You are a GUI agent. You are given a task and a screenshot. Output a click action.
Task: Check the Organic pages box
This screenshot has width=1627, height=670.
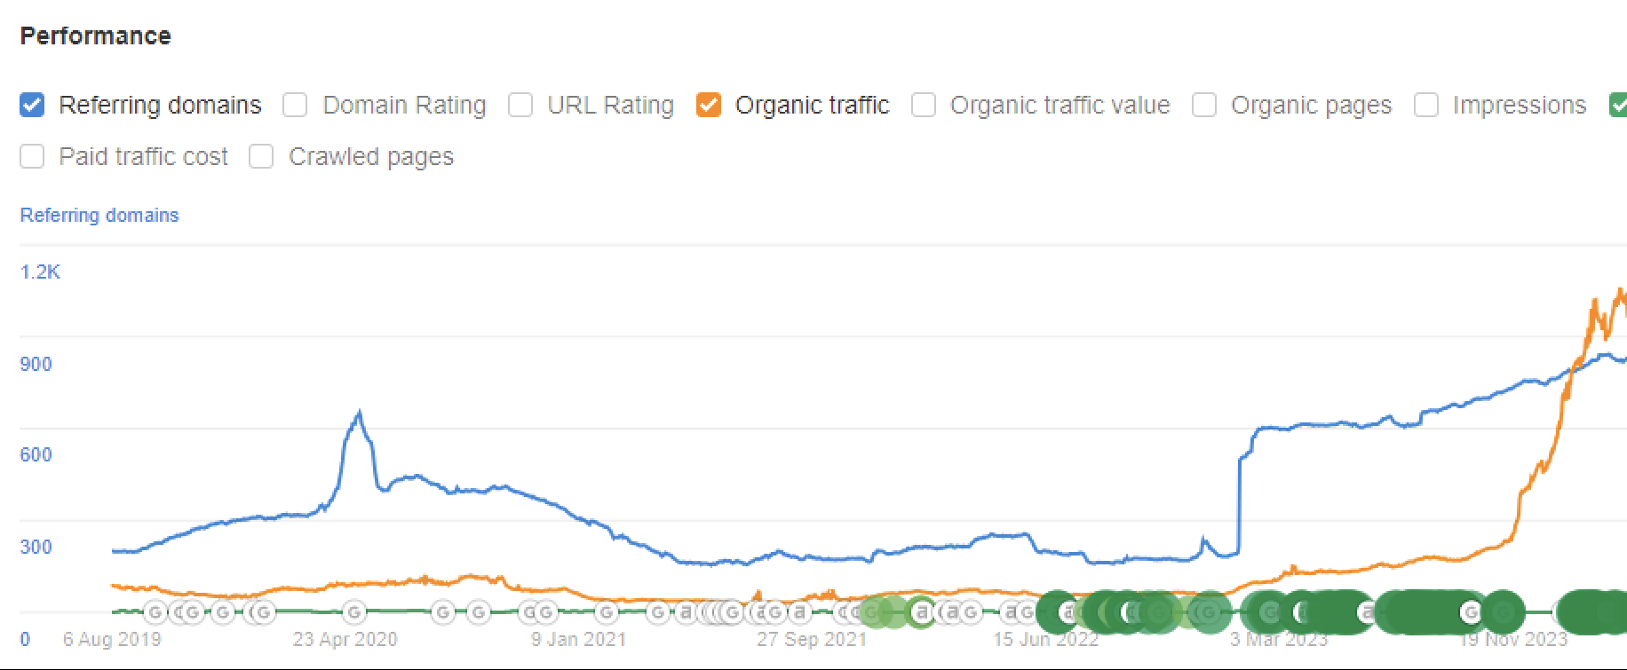pos(1204,105)
